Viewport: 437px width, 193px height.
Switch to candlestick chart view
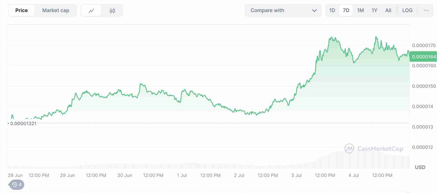(x=112, y=11)
